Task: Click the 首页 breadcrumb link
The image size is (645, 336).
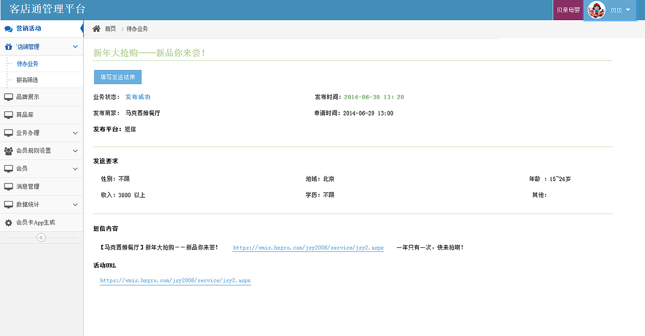Action: [x=110, y=29]
